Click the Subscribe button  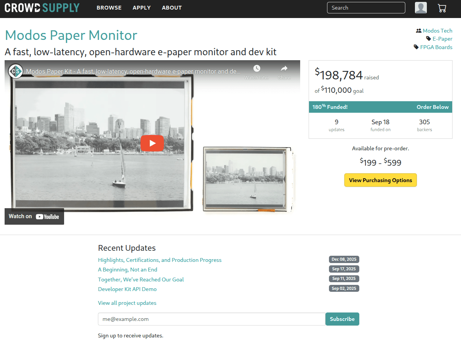tap(342, 319)
